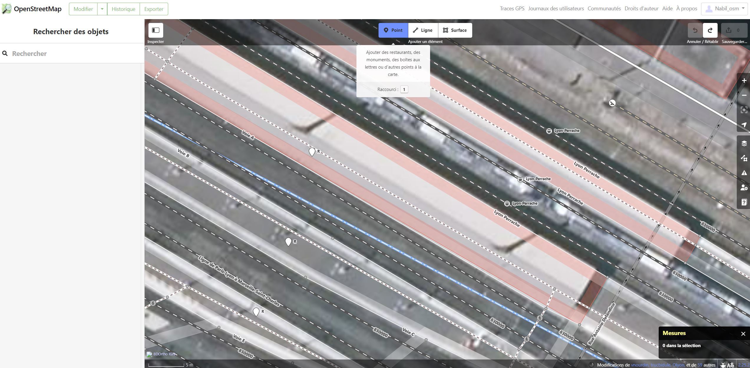Click the translation Aあ icon in footer
Viewport: 750px width, 368px height.
click(731, 365)
